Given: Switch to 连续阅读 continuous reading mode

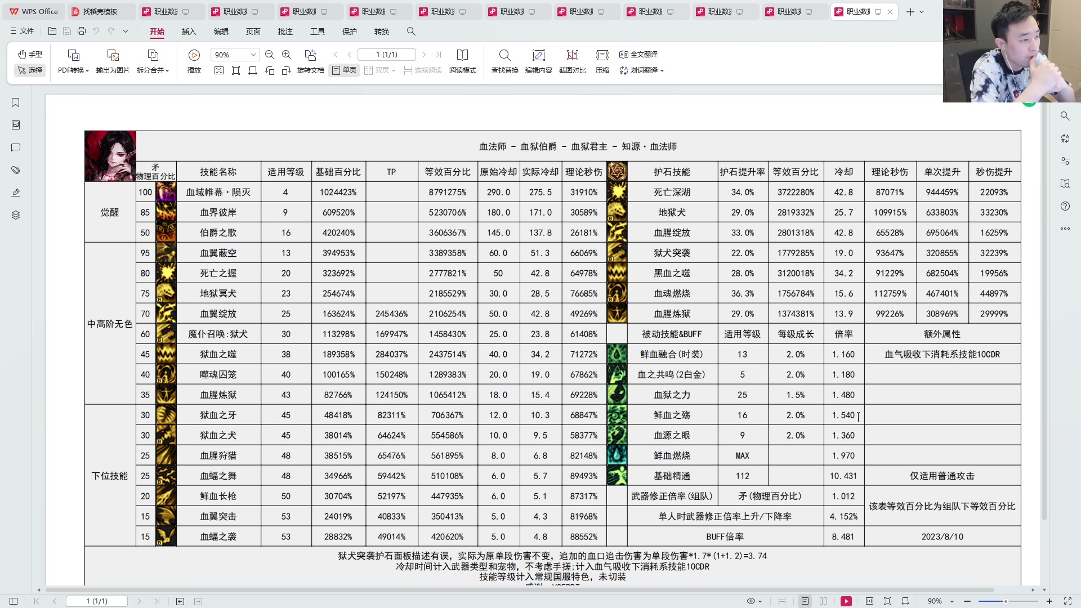Looking at the screenshot, I should (423, 70).
